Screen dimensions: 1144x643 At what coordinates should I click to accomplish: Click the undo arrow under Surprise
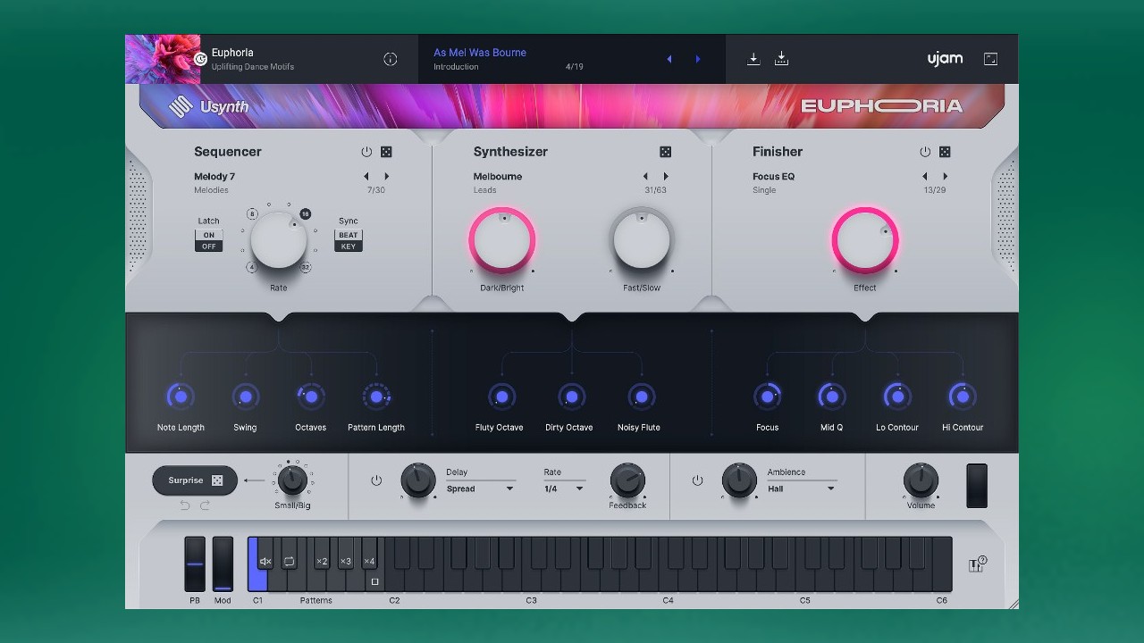pyautogui.click(x=184, y=505)
